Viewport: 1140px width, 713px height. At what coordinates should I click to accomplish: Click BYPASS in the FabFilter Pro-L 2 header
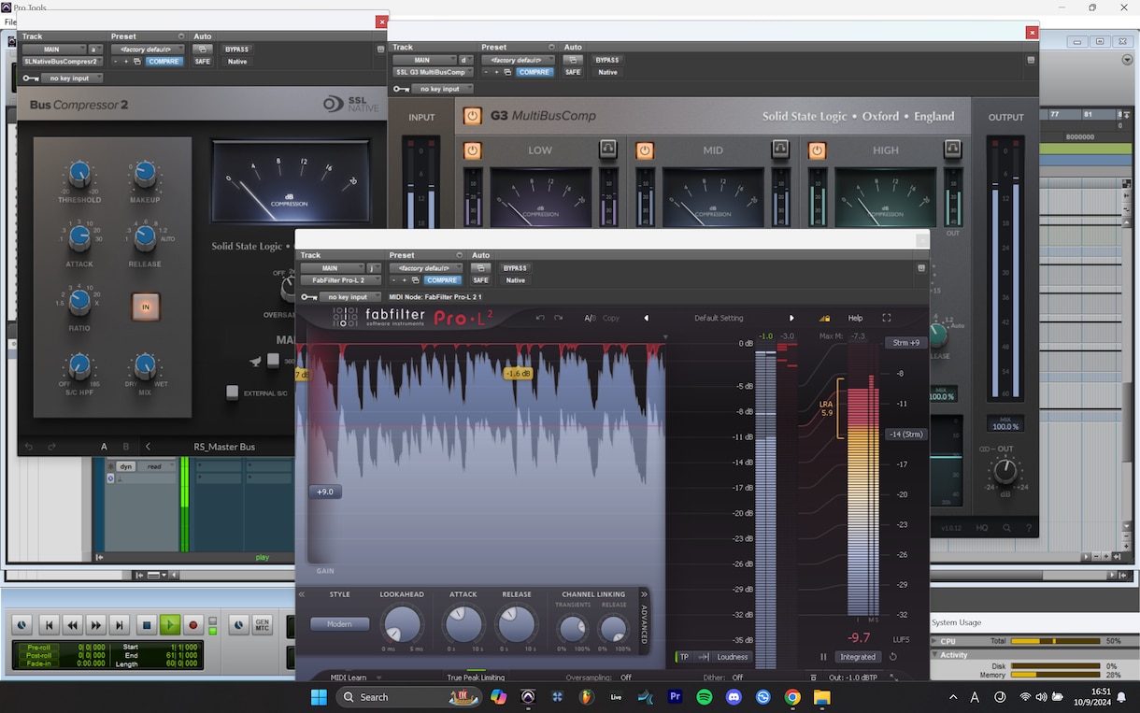(x=516, y=268)
